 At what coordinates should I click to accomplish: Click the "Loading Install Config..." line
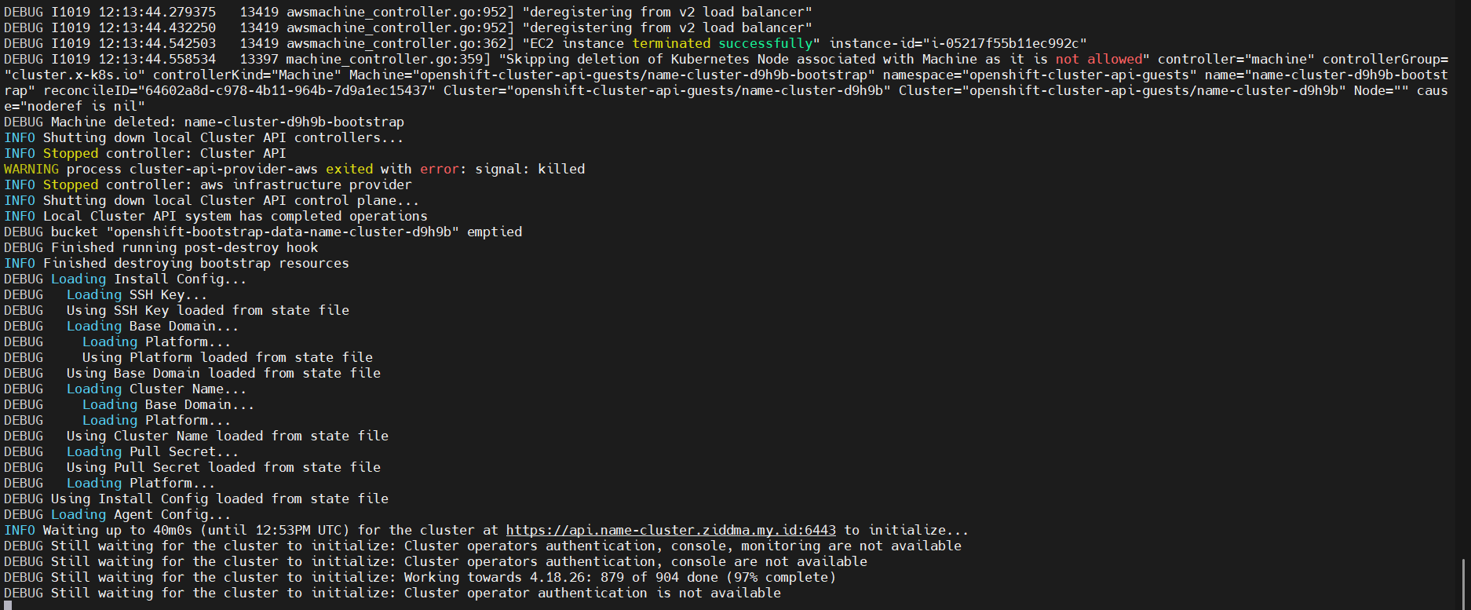148,279
